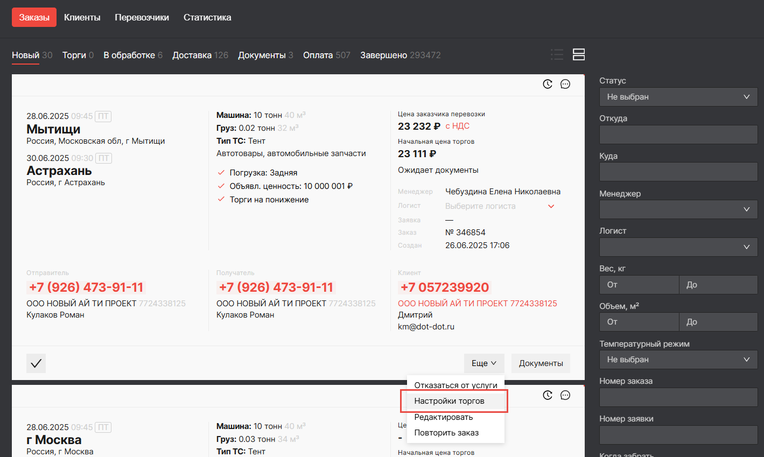Viewport: 764px width, 457px height.
Task: Switch to Завершено status tab
Action: (x=401, y=55)
